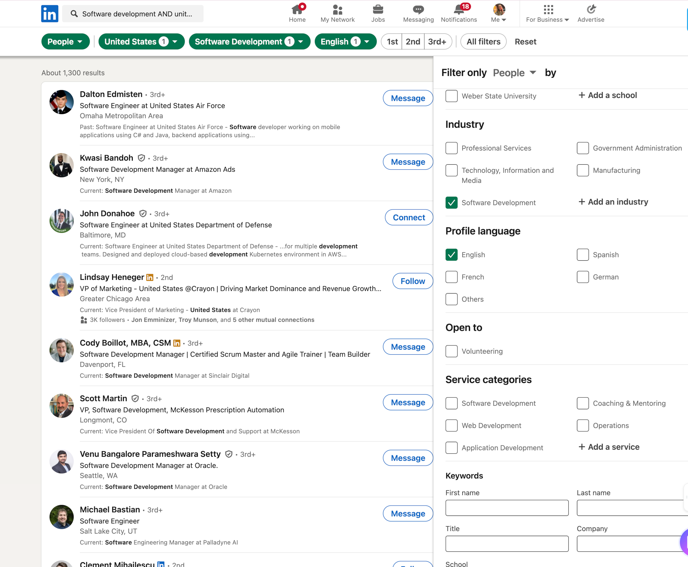The height and width of the screenshot is (567, 688).
Task: Open the Jobs briefcase icon
Action: pyautogui.click(x=378, y=9)
